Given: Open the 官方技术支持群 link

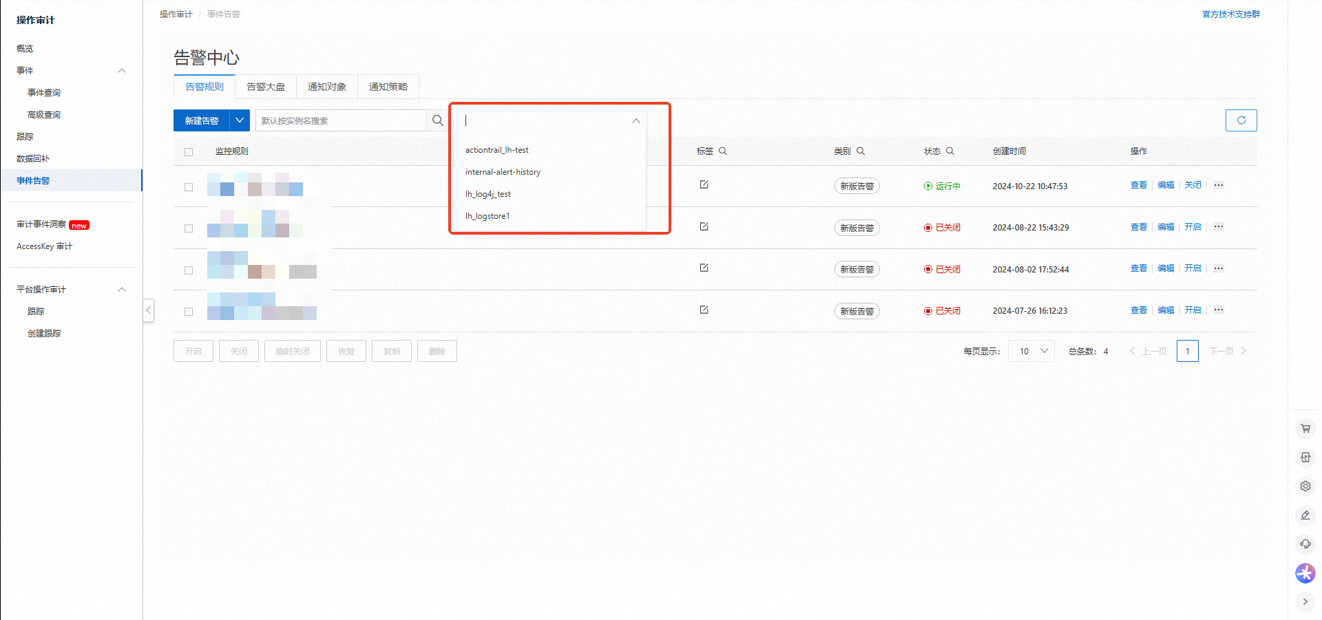Looking at the screenshot, I should pyautogui.click(x=1231, y=14).
